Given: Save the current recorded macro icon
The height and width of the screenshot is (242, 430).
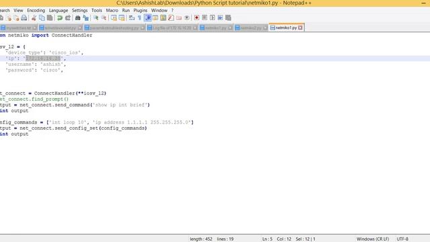Looking at the screenshot, I should (228, 18).
